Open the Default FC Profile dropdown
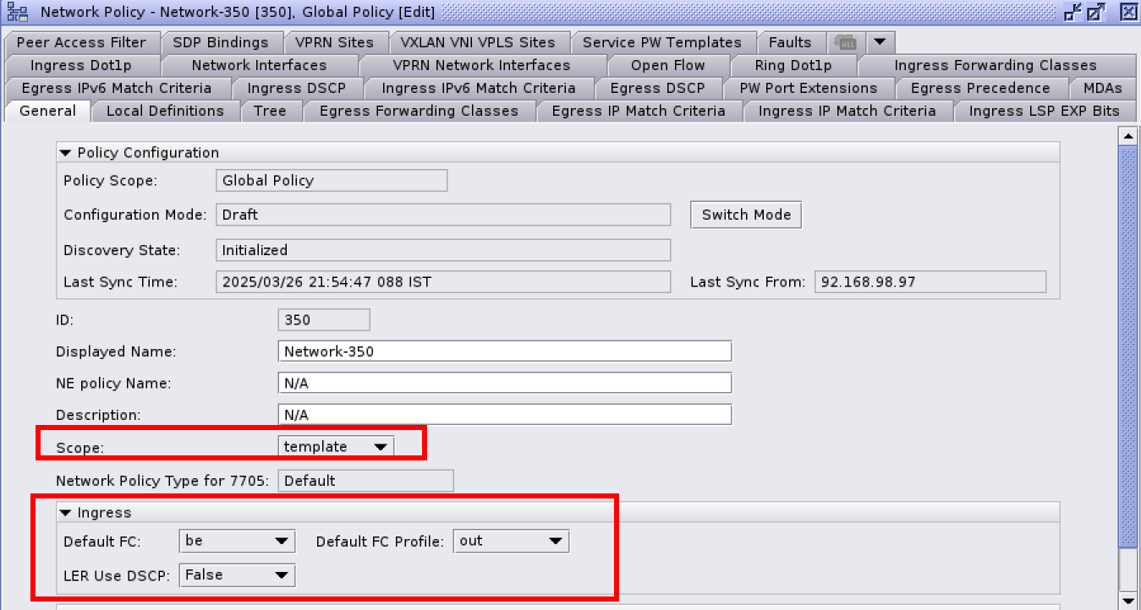This screenshot has height=610, width=1141. [555, 542]
